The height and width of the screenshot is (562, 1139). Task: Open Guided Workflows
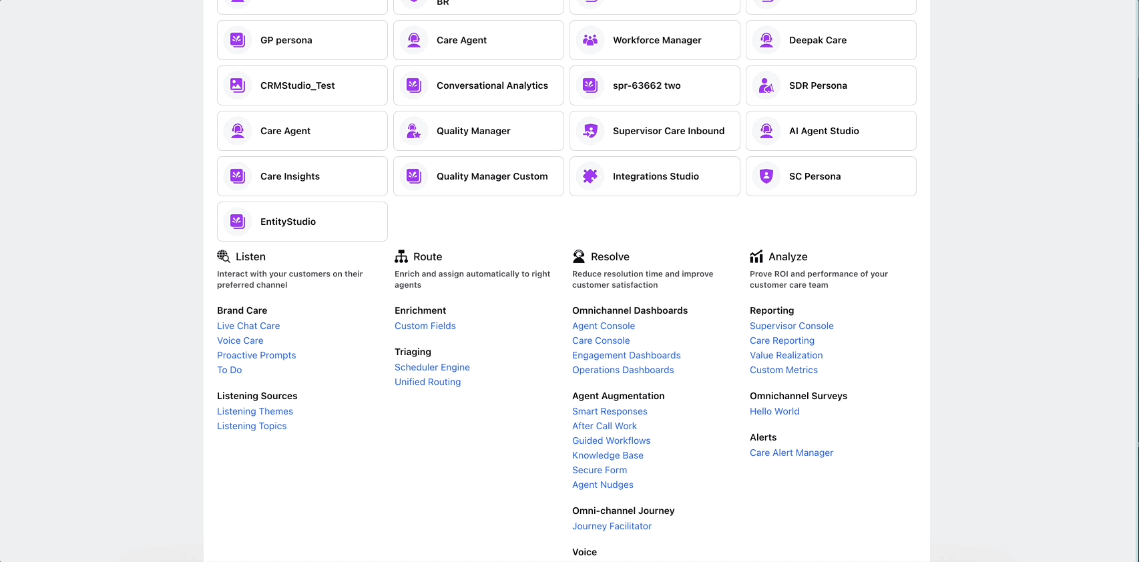pyautogui.click(x=611, y=441)
